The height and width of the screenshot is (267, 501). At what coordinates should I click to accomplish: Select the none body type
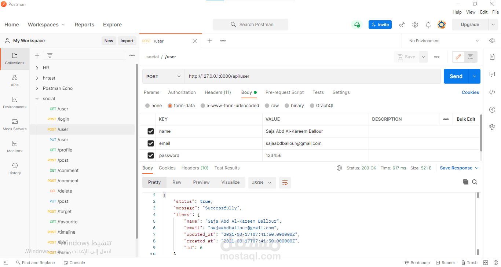(147, 106)
